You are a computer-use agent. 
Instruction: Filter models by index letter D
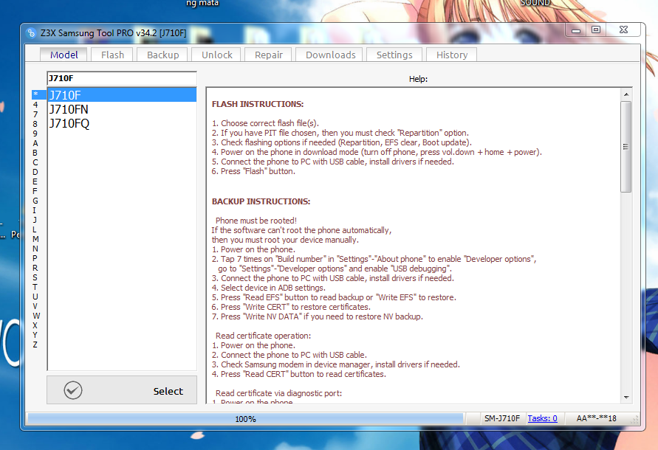[x=35, y=172]
